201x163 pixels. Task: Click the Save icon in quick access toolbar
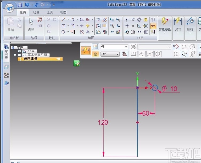tap(20, 5)
